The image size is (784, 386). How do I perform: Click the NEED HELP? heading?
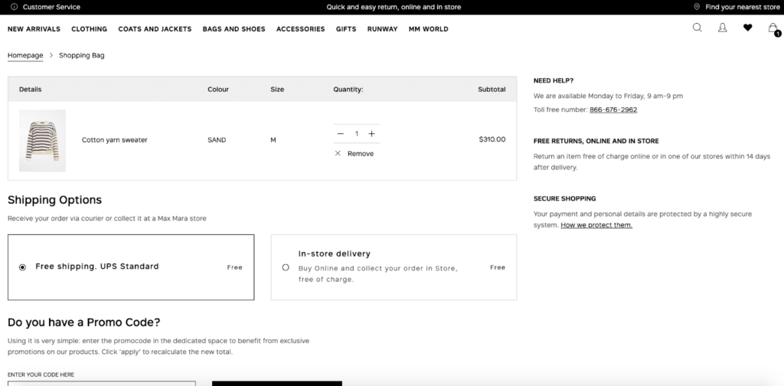pyautogui.click(x=554, y=80)
